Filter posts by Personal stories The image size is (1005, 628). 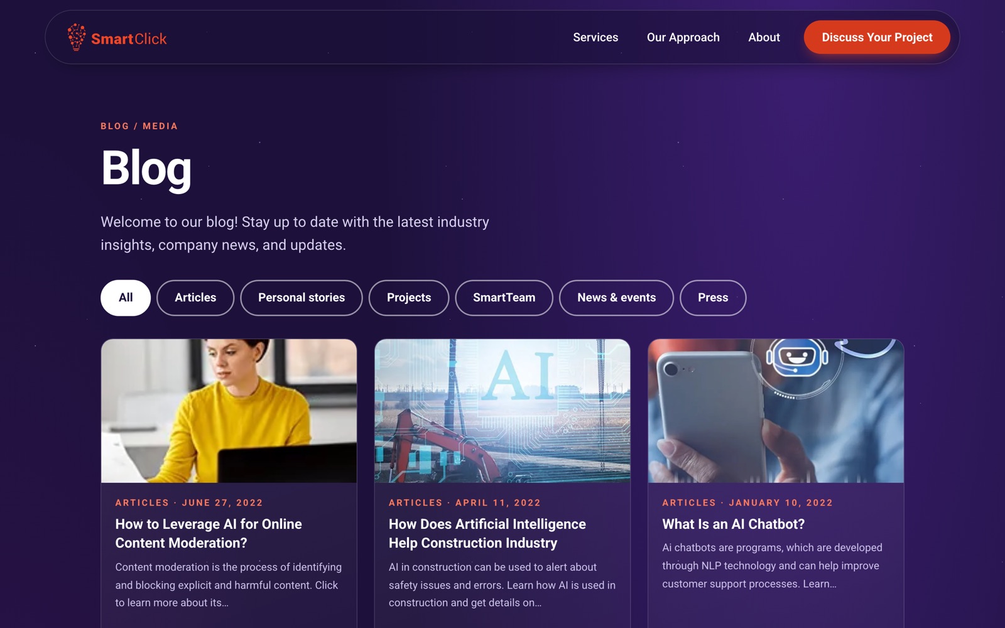[x=301, y=298]
